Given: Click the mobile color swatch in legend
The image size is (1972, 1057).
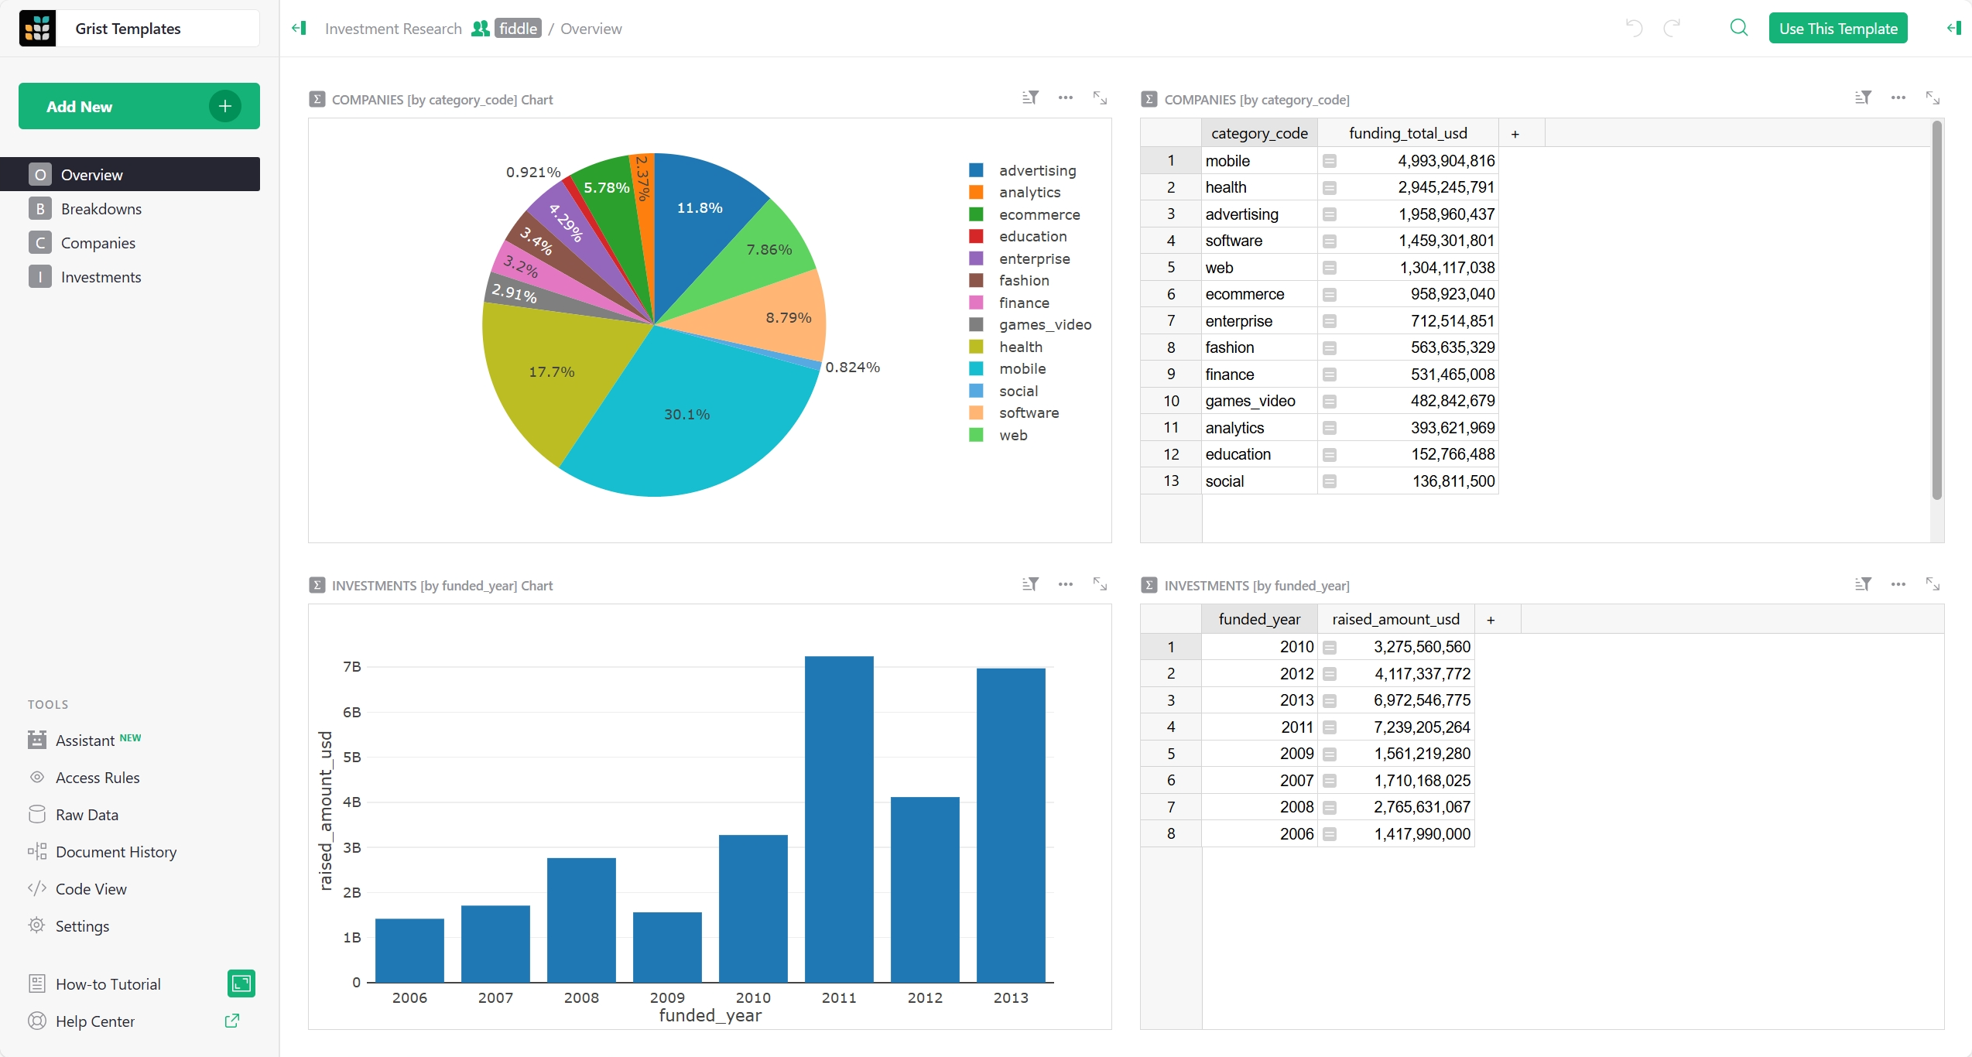Looking at the screenshot, I should [x=976, y=369].
